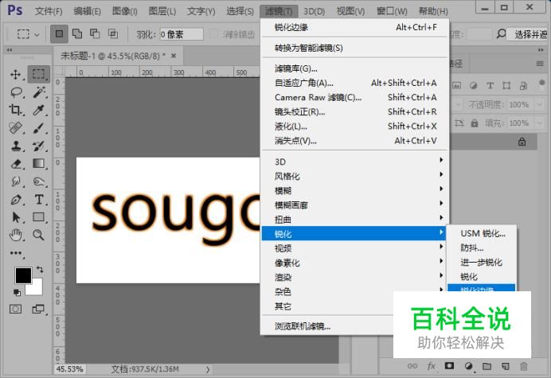Swap foreground and background colors
The image size is (551, 378).
coord(40,270)
